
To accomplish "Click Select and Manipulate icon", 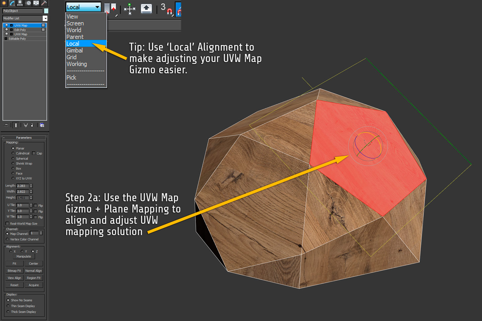I will click(130, 8).
